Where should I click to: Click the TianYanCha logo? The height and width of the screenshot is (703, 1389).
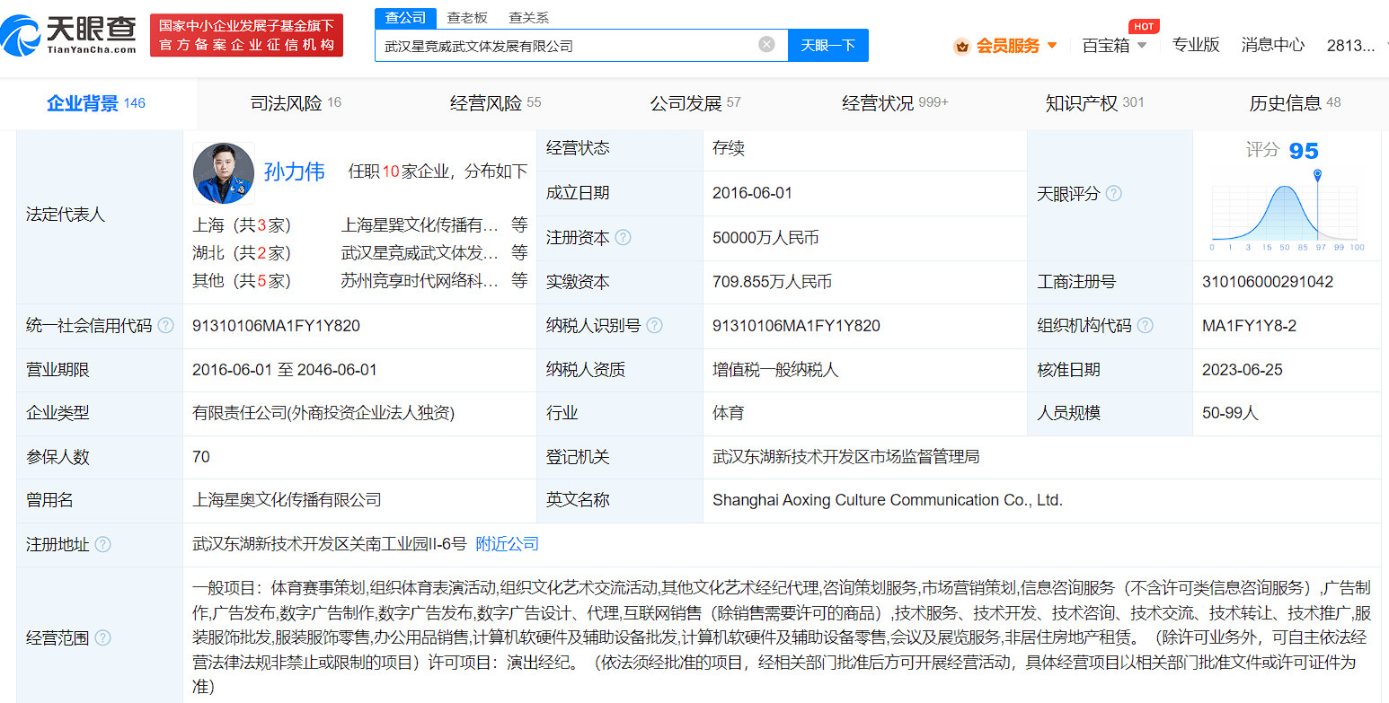point(69,35)
